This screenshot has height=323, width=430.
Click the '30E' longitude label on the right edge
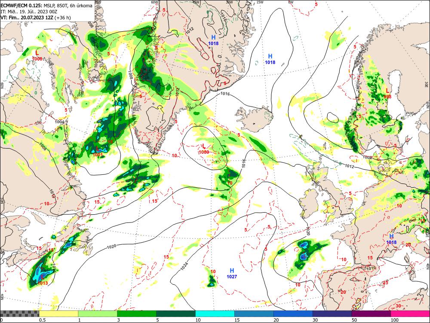click(426, 84)
